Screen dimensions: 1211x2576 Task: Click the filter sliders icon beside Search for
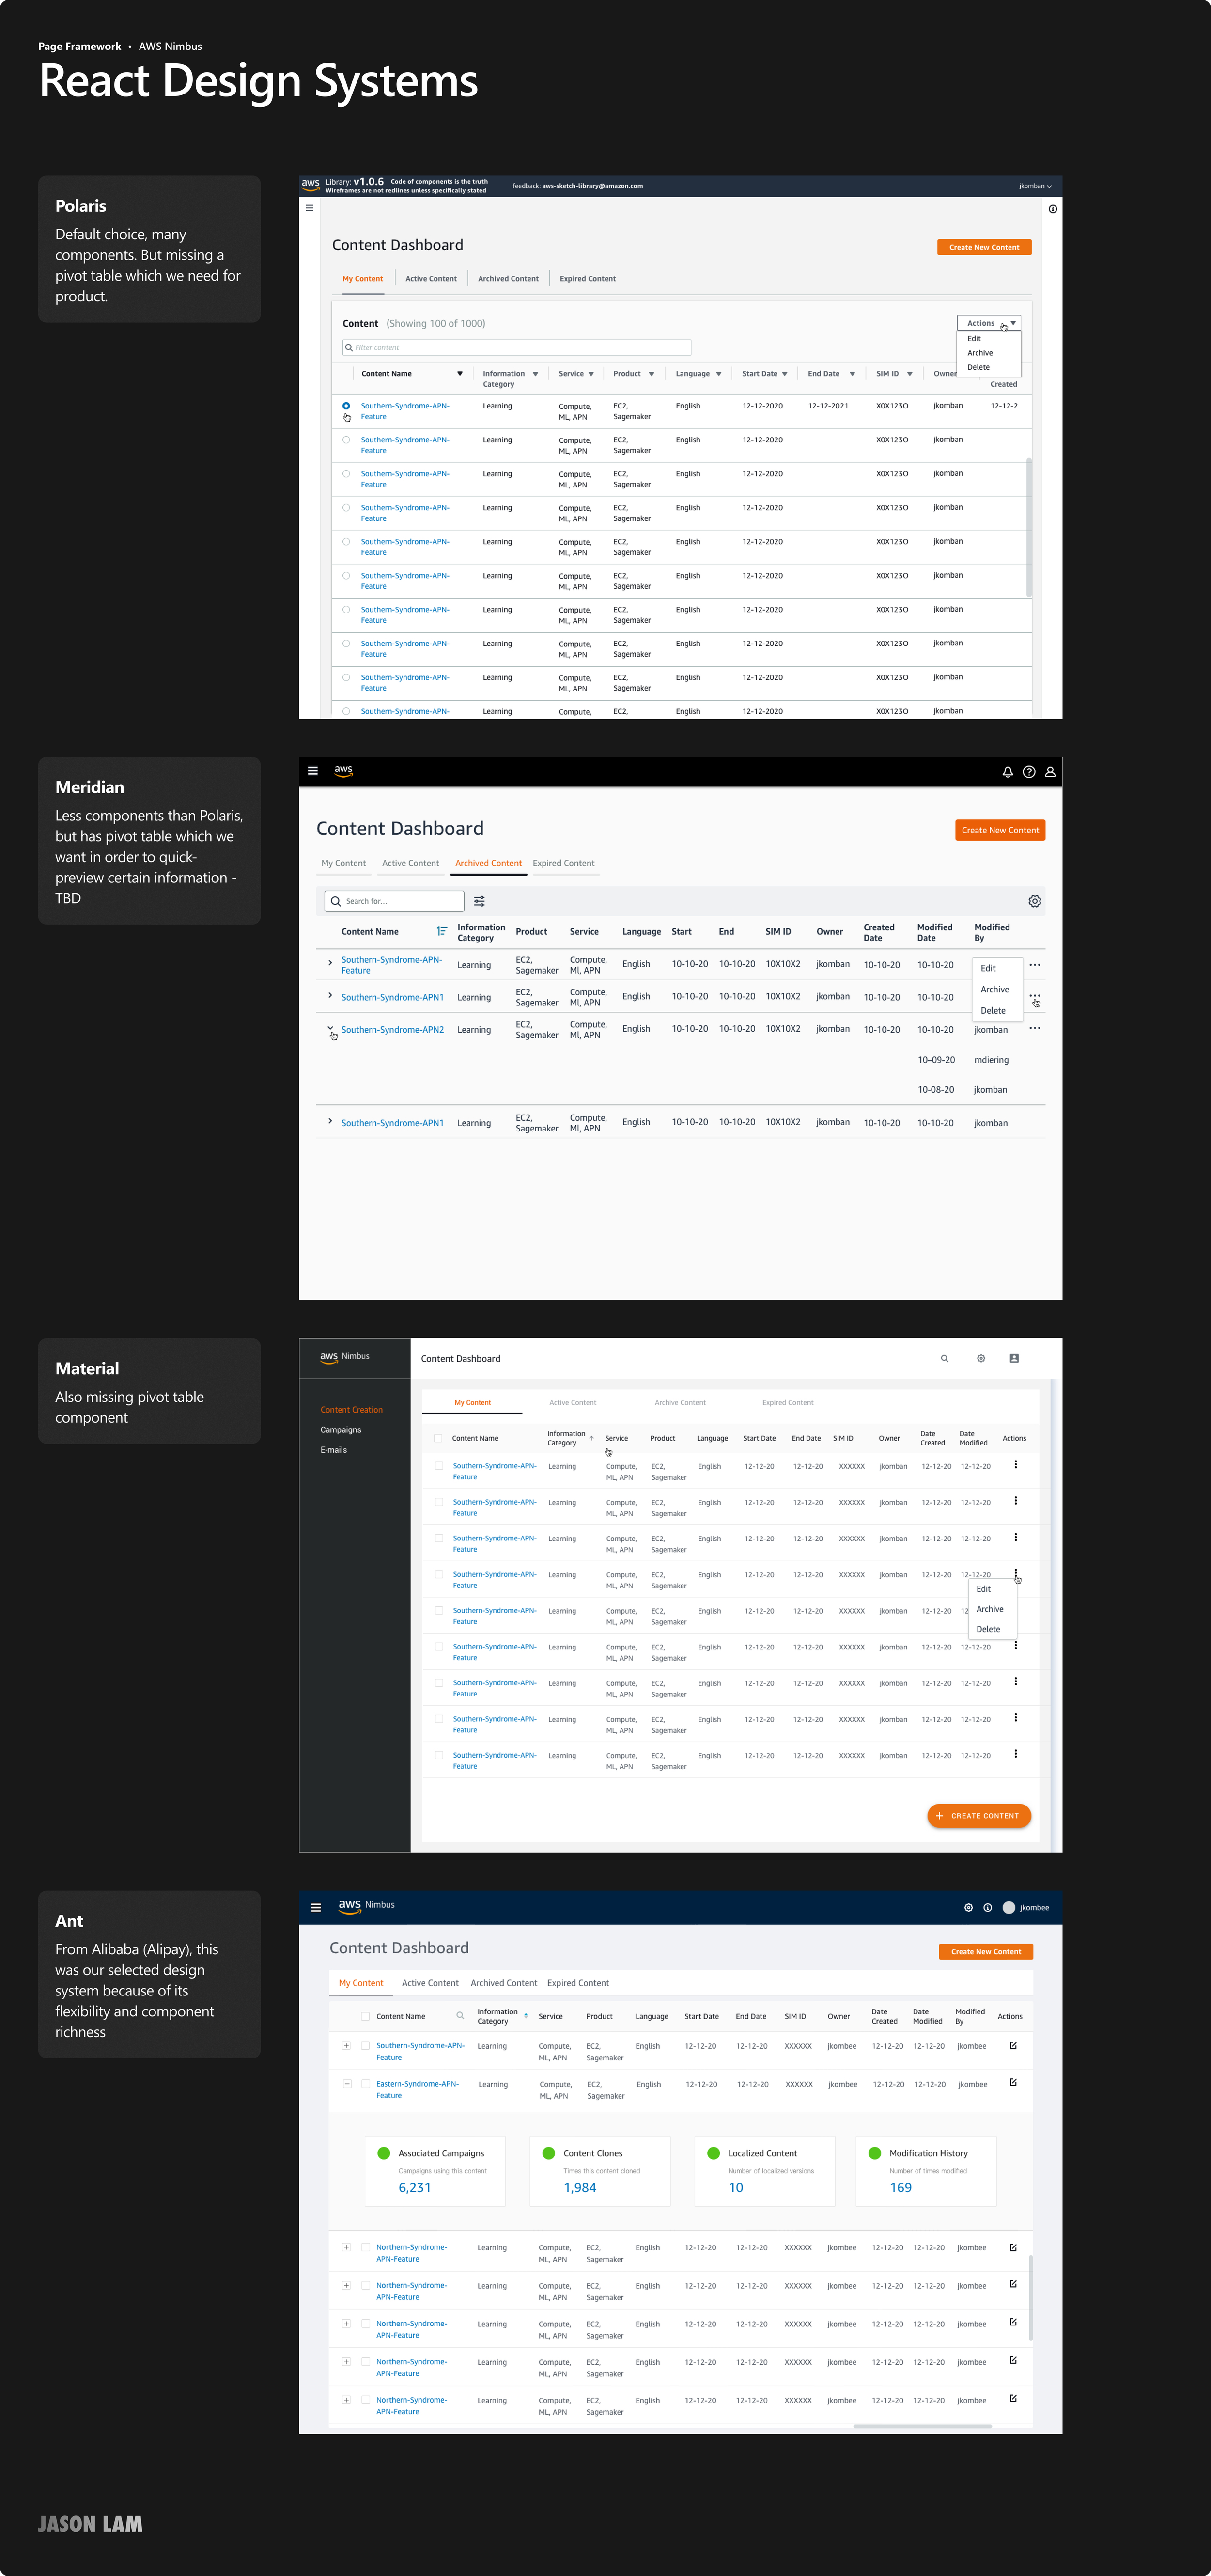tap(479, 901)
